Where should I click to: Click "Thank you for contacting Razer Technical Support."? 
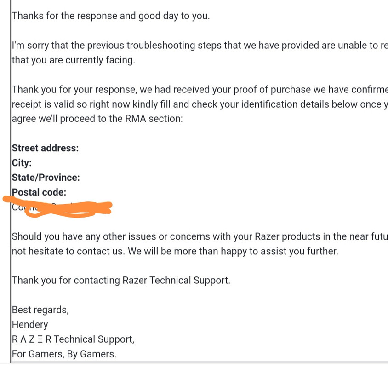pyautogui.click(x=121, y=281)
